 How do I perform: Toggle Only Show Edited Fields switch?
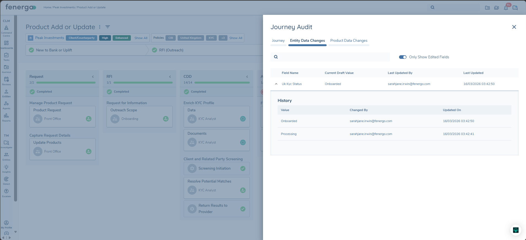click(403, 57)
